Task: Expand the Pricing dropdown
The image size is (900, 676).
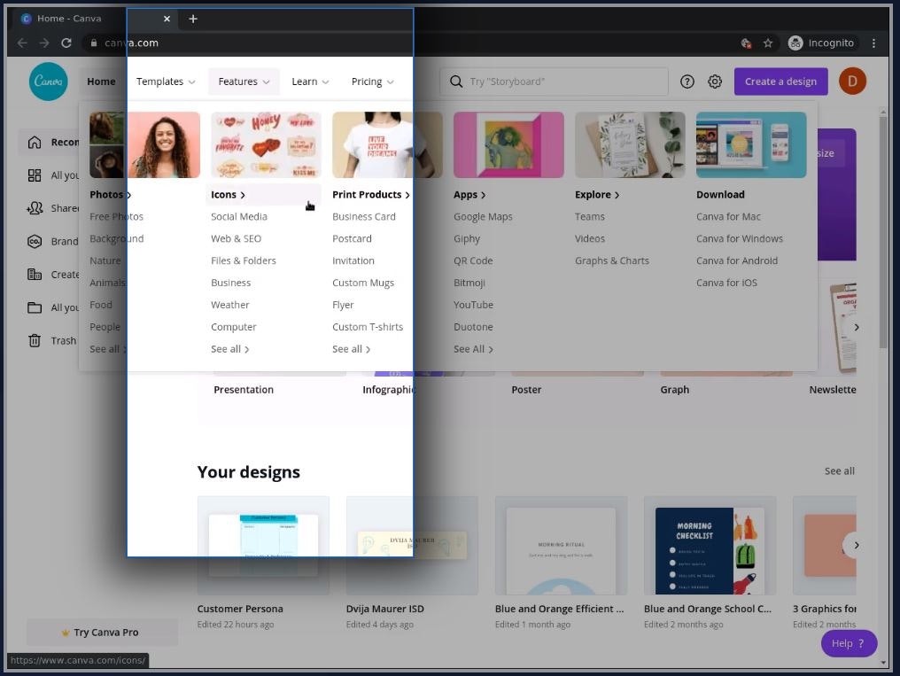Action: (373, 82)
